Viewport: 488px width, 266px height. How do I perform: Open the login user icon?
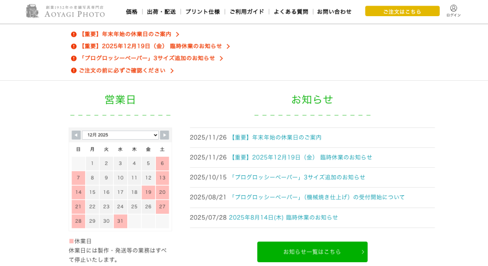(453, 9)
